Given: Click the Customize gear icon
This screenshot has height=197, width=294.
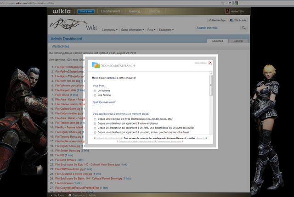Looking at the screenshot, I should [70, 195].
